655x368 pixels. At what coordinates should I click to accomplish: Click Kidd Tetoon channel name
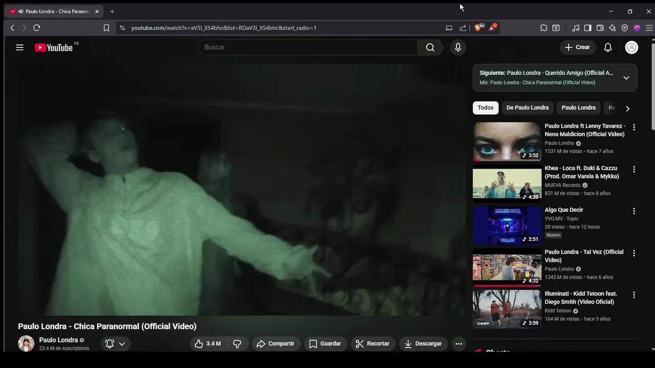click(x=558, y=311)
